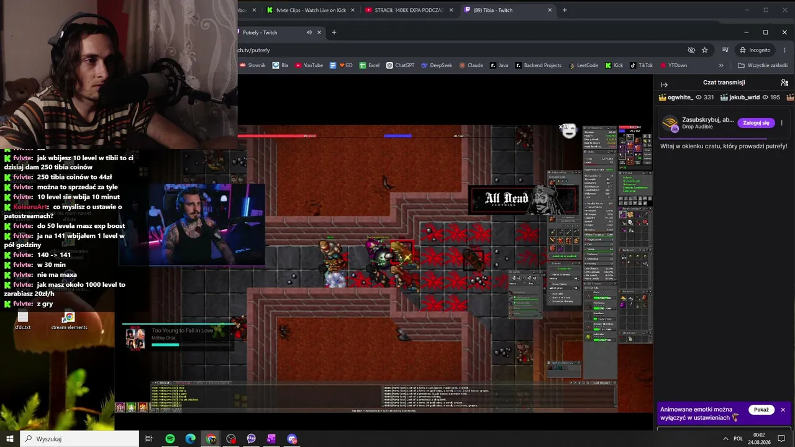Open the Kick bookmark
This screenshot has width=795, height=447.
tap(614, 65)
